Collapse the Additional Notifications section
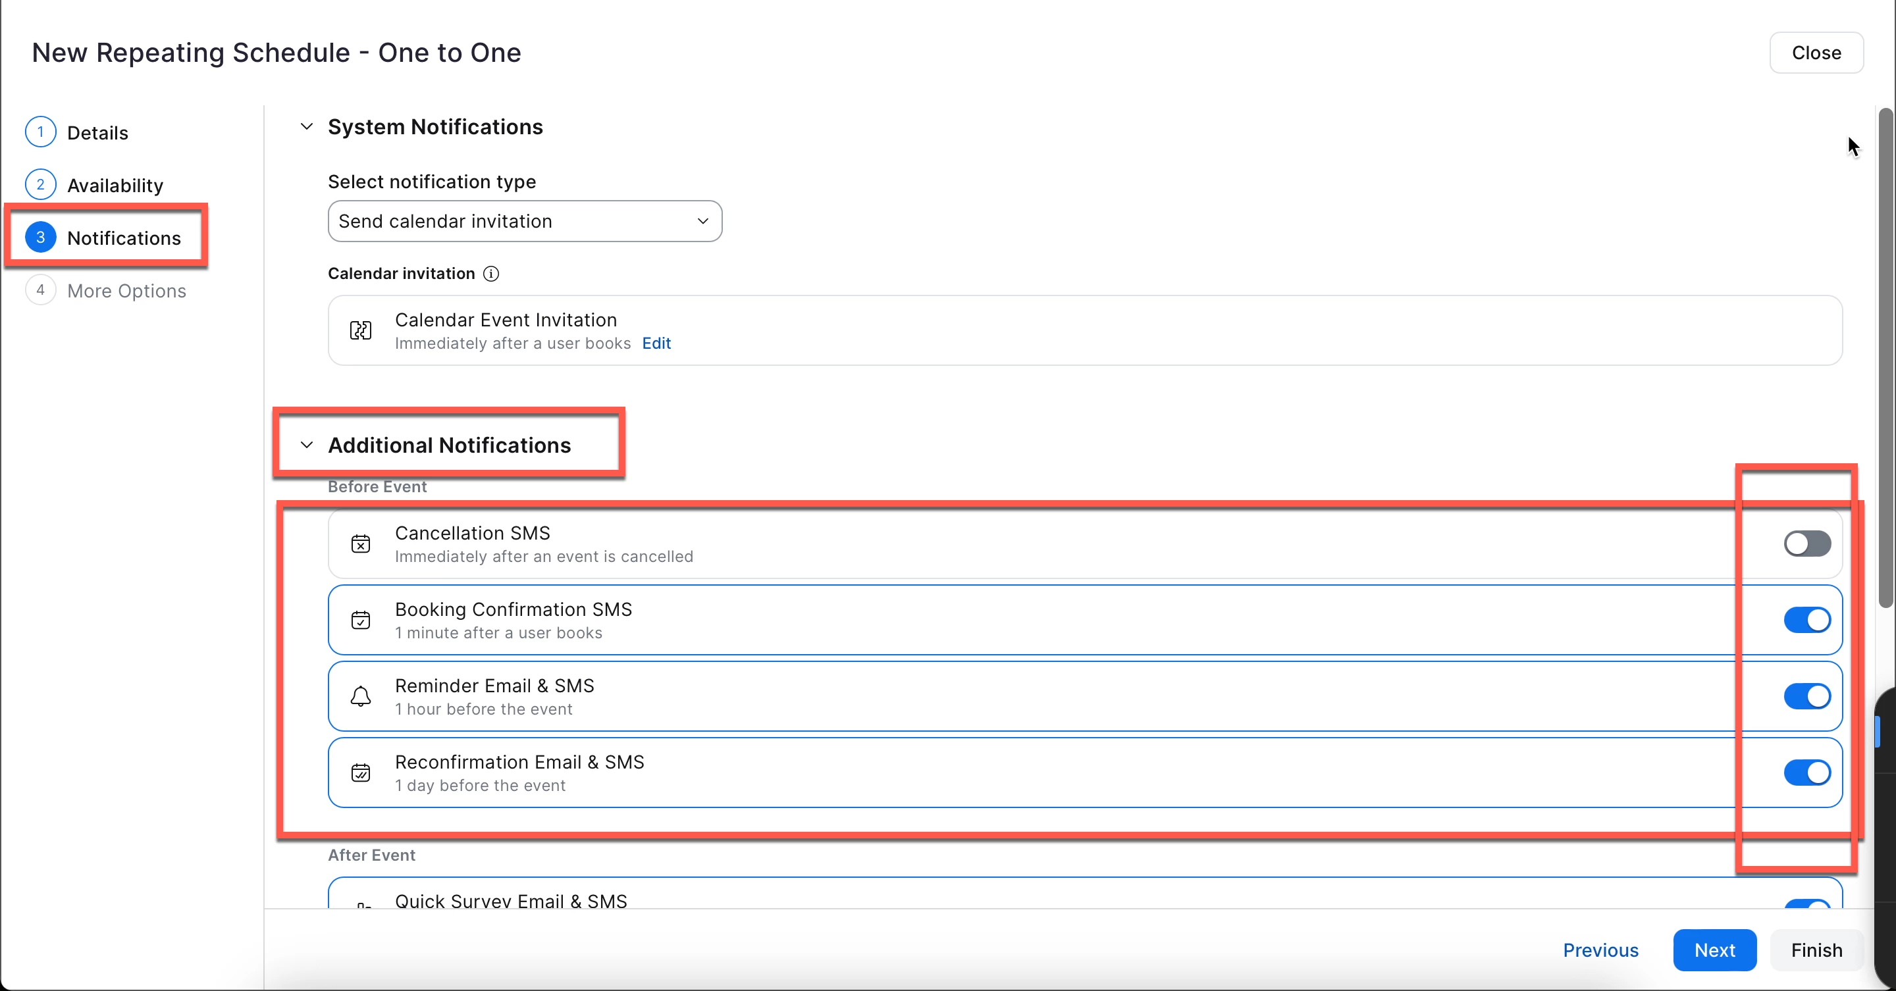The height and width of the screenshot is (991, 1896). (307, 445)
